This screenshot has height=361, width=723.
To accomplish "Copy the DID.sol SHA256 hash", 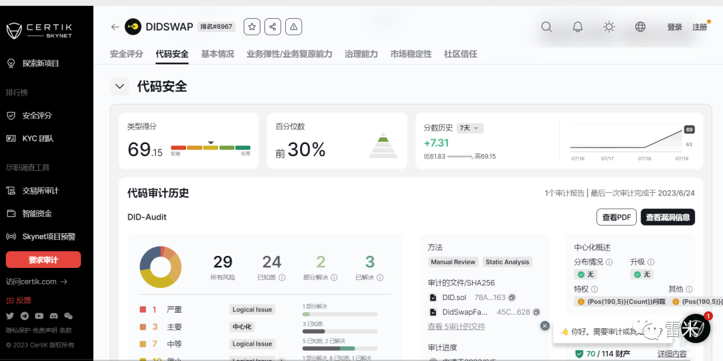I will (x=511, y=297).
